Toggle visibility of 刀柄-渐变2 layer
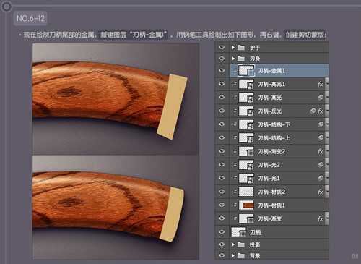 [x=222, y=151]
